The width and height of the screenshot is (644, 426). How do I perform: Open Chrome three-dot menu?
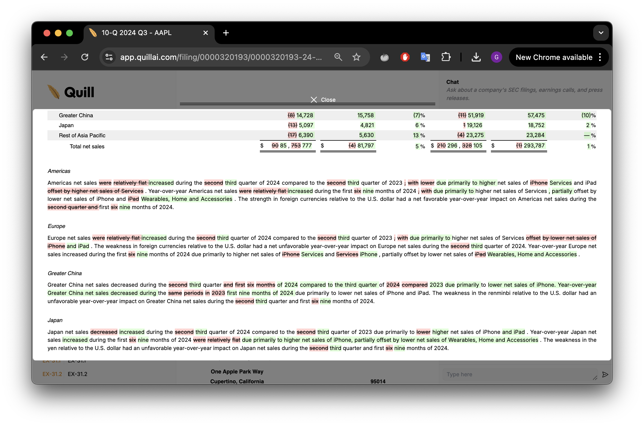pyautogui.click(x=600, y=57)
